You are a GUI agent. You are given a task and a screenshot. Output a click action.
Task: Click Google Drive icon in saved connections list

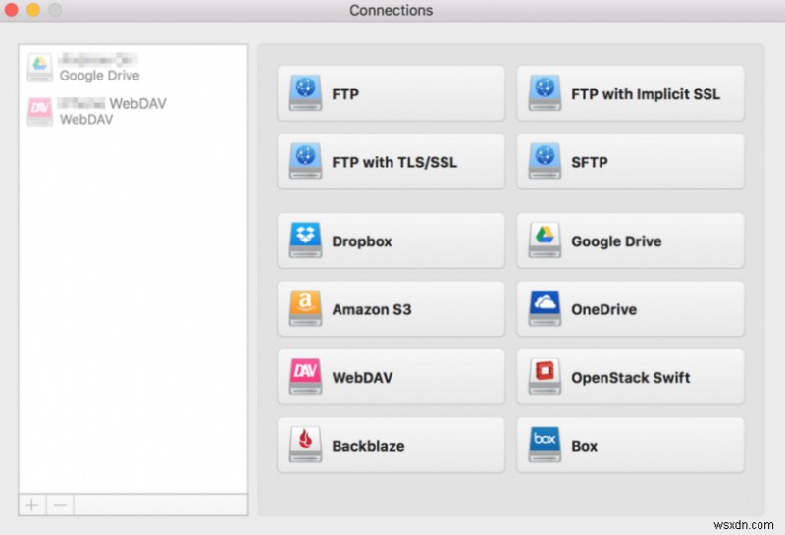click(40, 68)
